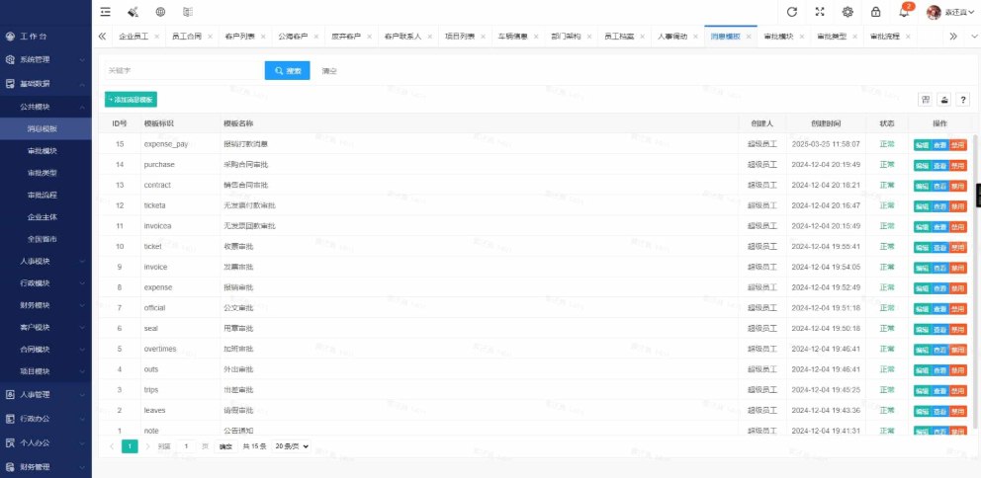
Task: Open notifications bell with badge 2
Action: point(904,12)
